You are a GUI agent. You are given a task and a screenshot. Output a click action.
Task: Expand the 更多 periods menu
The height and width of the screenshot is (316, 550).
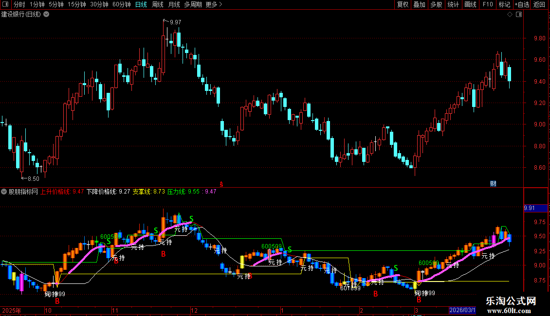tap(214, 4)
